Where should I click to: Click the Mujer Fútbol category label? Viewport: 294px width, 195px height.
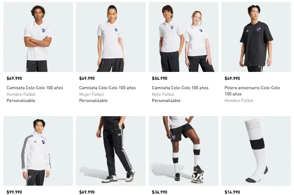[x=92, y=94]
